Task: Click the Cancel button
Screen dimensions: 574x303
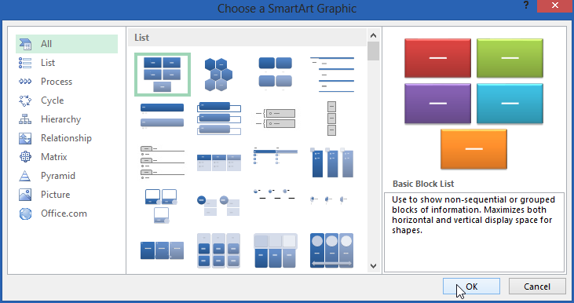Action: tap(537, 287)
